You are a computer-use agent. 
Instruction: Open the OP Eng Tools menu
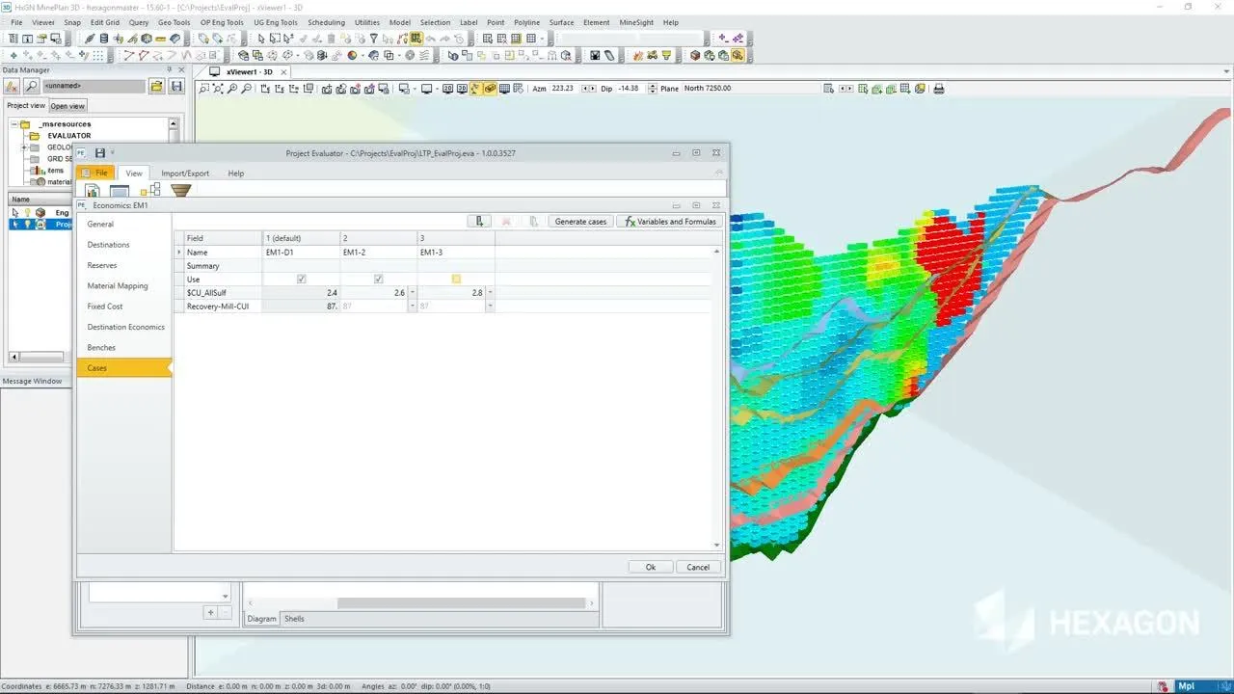(x=222, y=22)
